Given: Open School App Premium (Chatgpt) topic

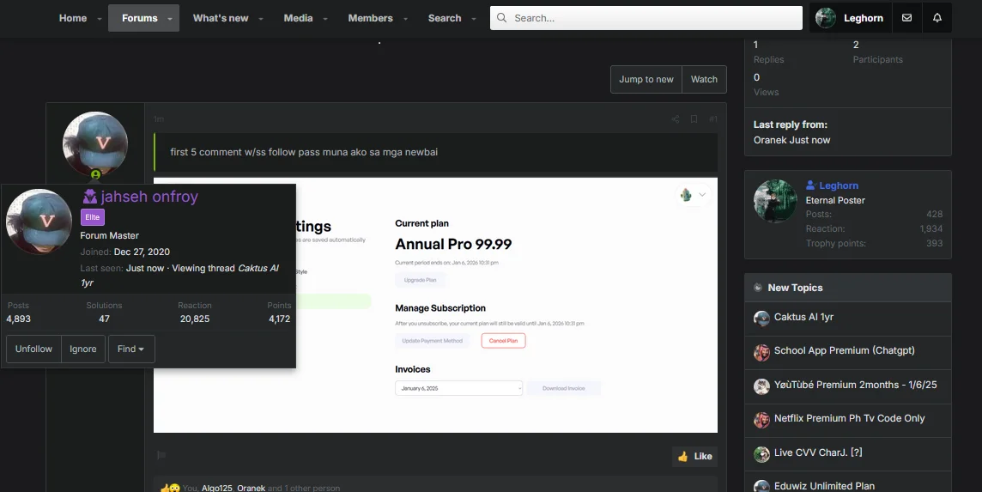Looking at the screenshot, I should (844, 351).
